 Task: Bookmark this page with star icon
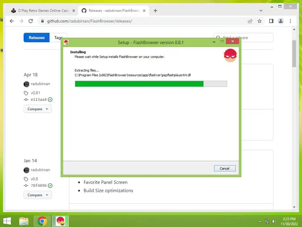260,21
